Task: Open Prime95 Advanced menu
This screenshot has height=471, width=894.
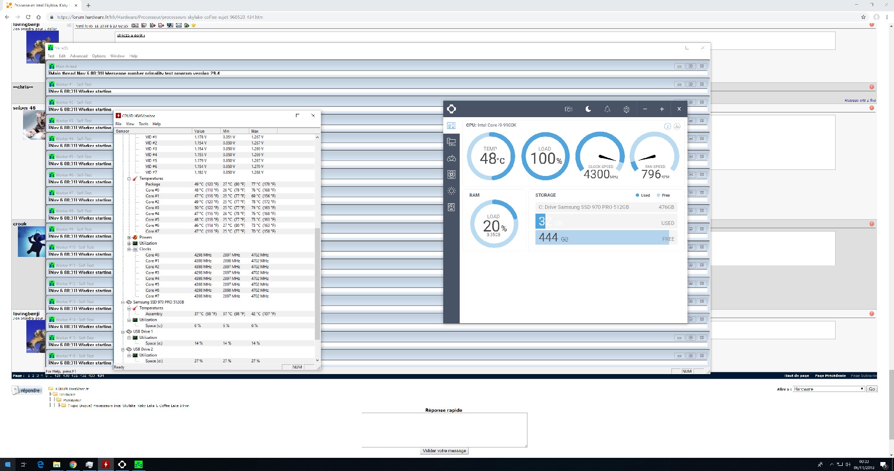Action: point(79,56)
